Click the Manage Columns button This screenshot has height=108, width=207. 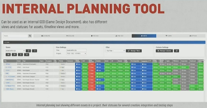coord(164,51)
